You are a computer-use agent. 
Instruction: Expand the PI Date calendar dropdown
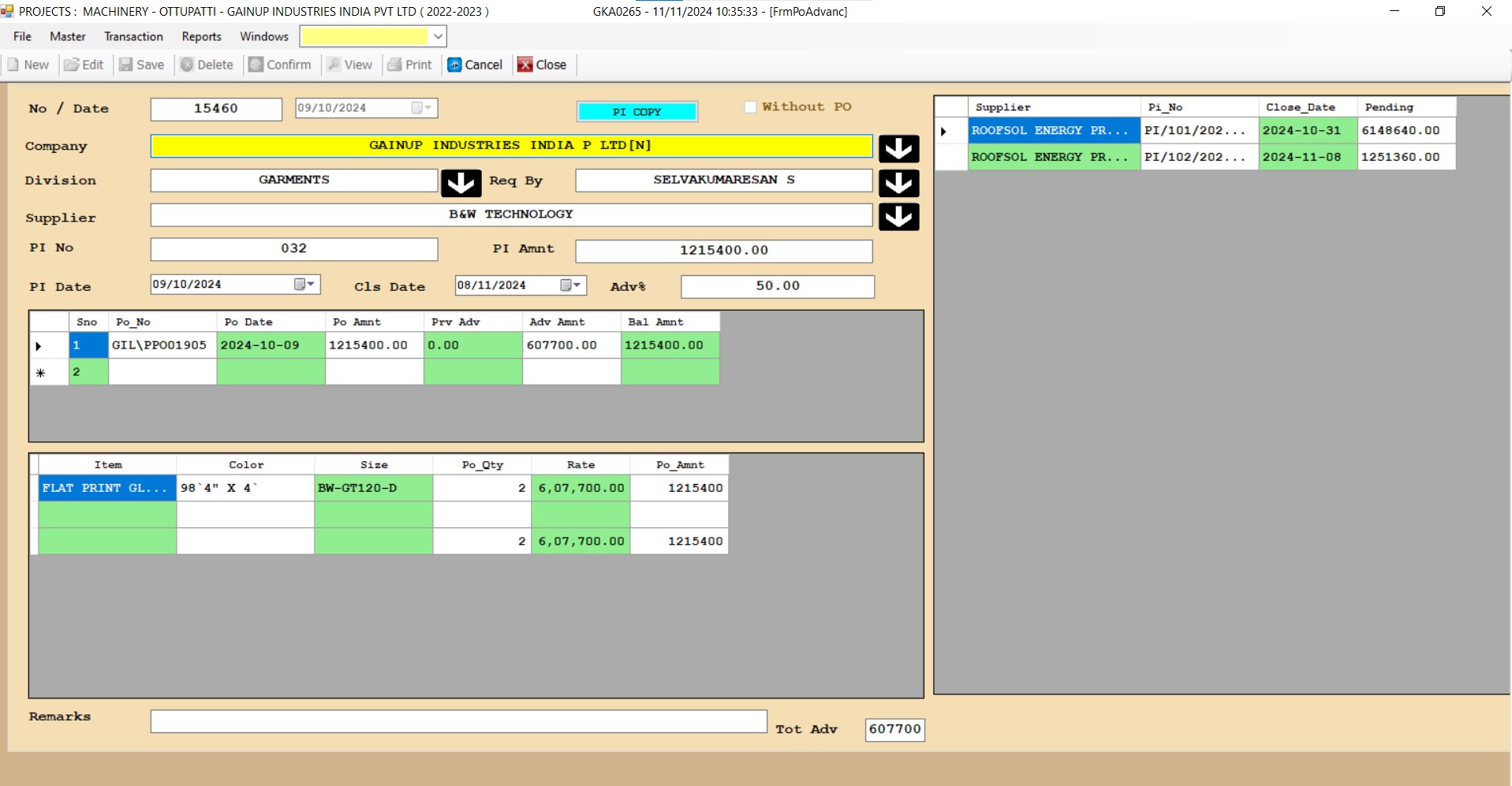tap(304, 285)
